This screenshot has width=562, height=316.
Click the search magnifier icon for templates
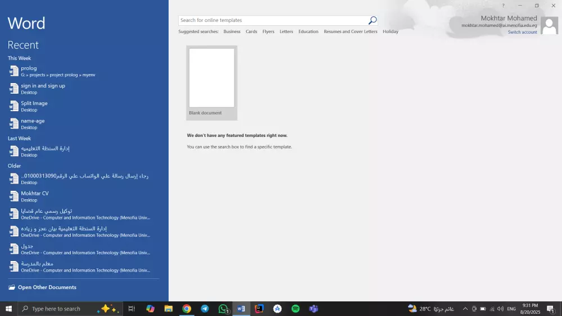(373, 20)
